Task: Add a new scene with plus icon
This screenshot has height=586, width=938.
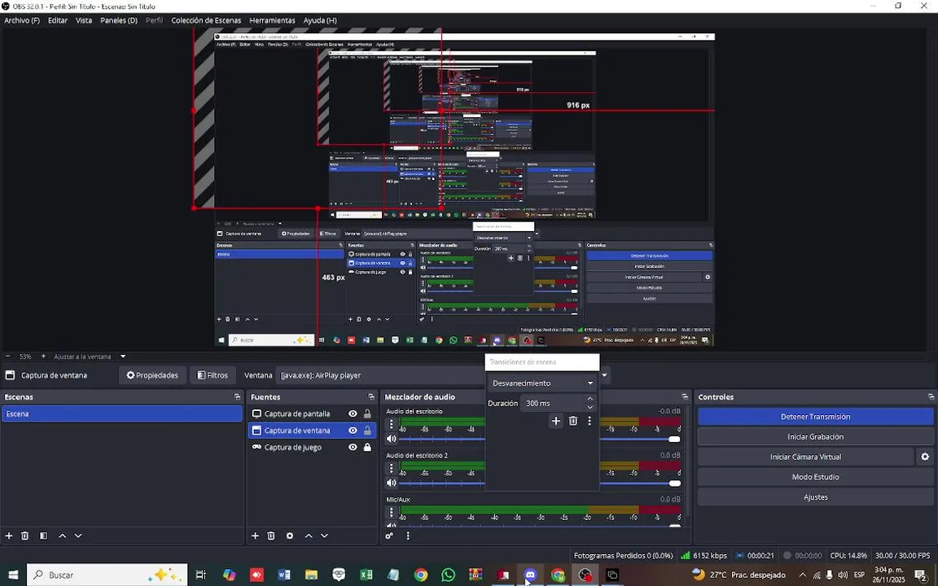Action: [9, 536]
